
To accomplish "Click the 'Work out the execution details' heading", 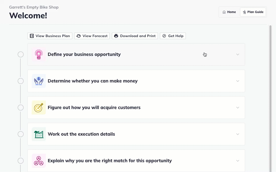I will click(81, 134).
